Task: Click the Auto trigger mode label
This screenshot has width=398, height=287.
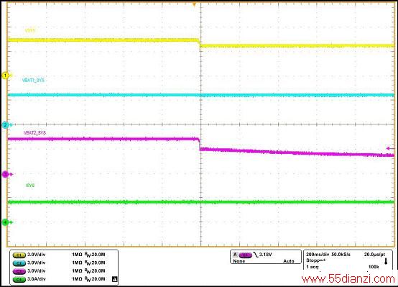Action: click(x=289, y=261)
